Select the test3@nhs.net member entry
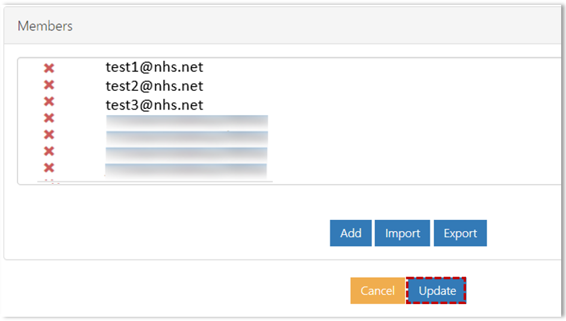 click(154, 105)
